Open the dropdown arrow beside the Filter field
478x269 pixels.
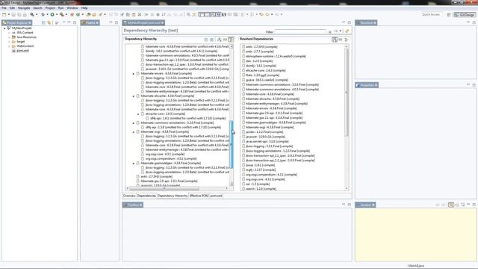pyautogui.click(x=341, y=31)
